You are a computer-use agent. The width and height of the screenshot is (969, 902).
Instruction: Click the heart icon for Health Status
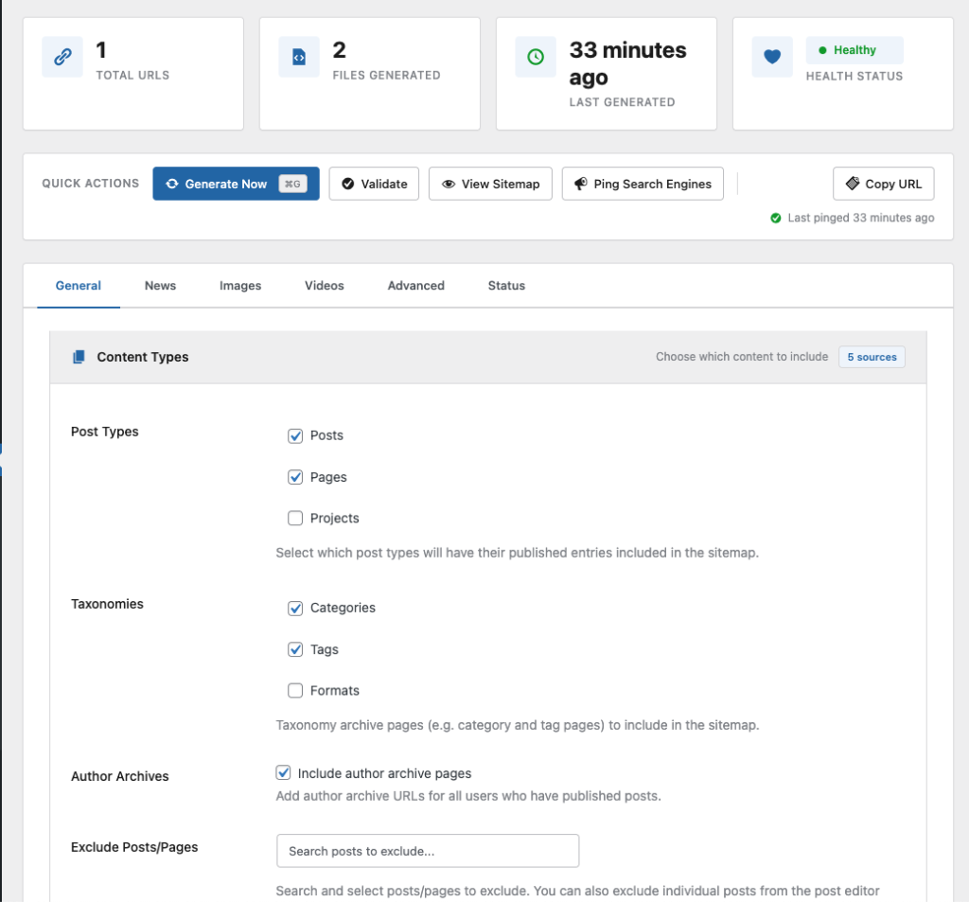tap(772, 57)
